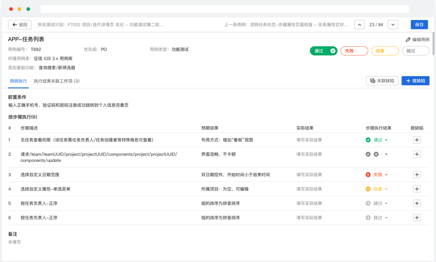Image resolution: width=436 pixels, height=262 pixels.
Task: Go to previous case with up chevron
Action: (359, 25)
